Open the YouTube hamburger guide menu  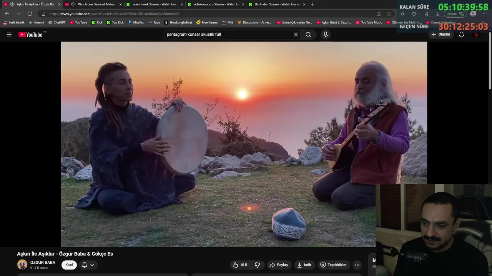(9, 34)
